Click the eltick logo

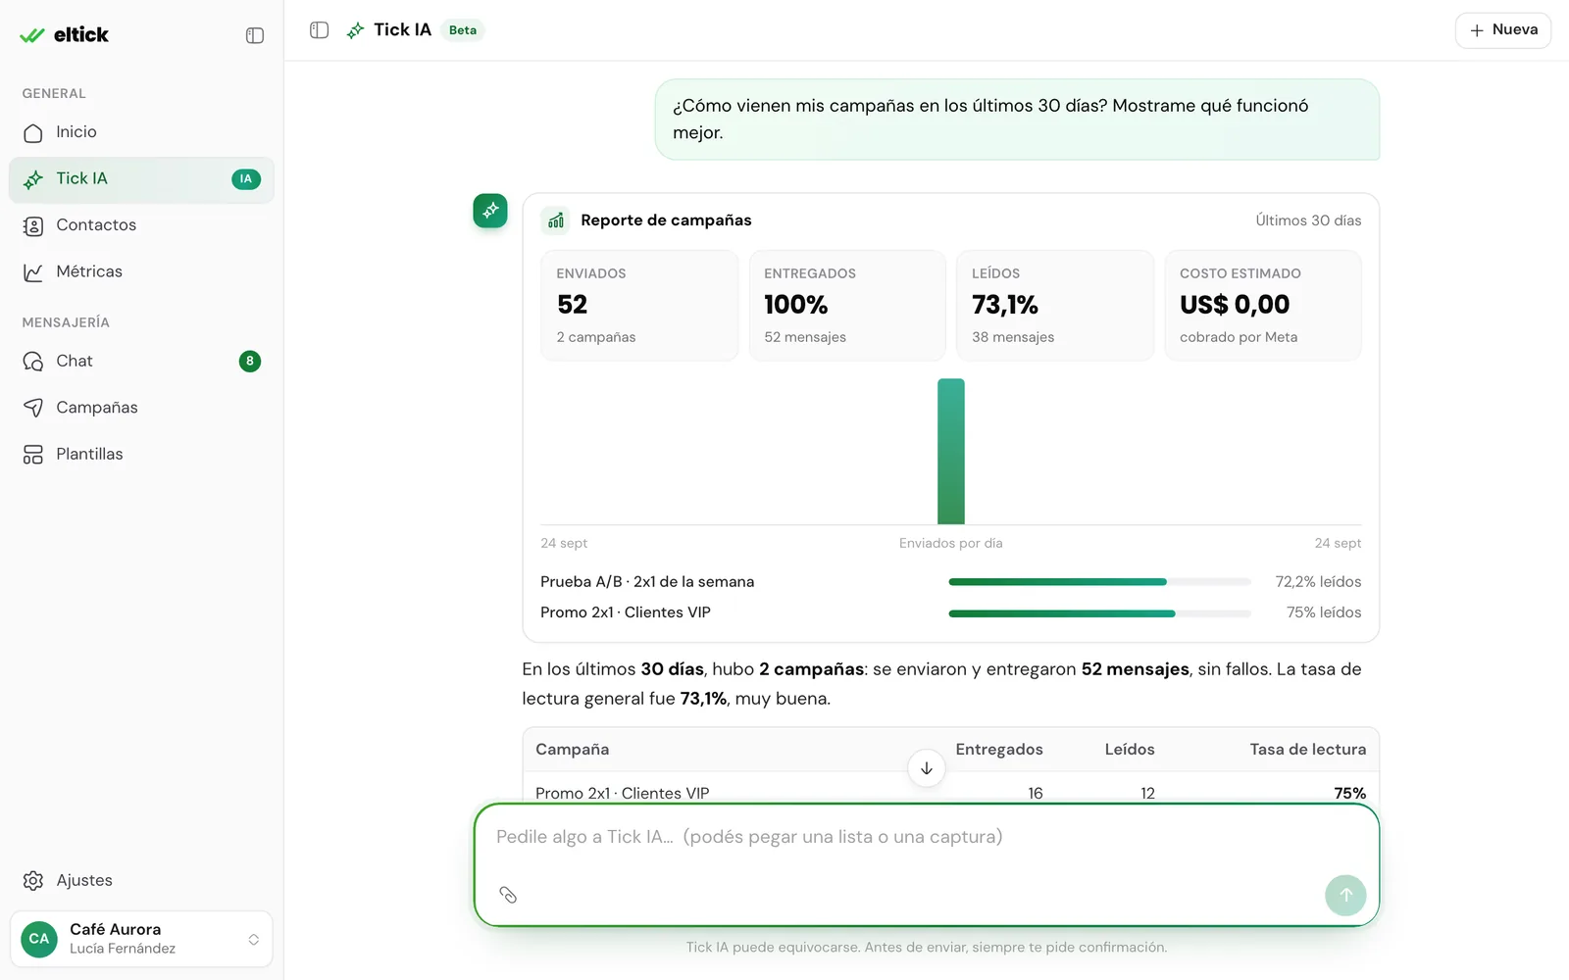[x=64, y=35]
